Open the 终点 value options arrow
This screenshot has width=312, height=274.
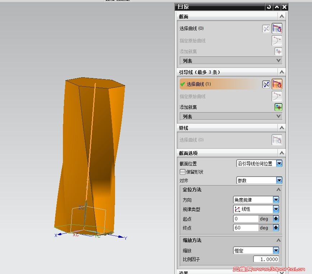pyautogui.click(x=276, y=228)
